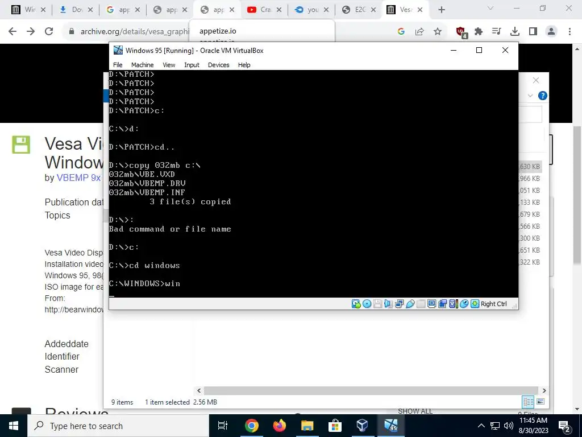
Task: Click the hard disk activity indicator in VirtualBox
Action: pos(356,304)
